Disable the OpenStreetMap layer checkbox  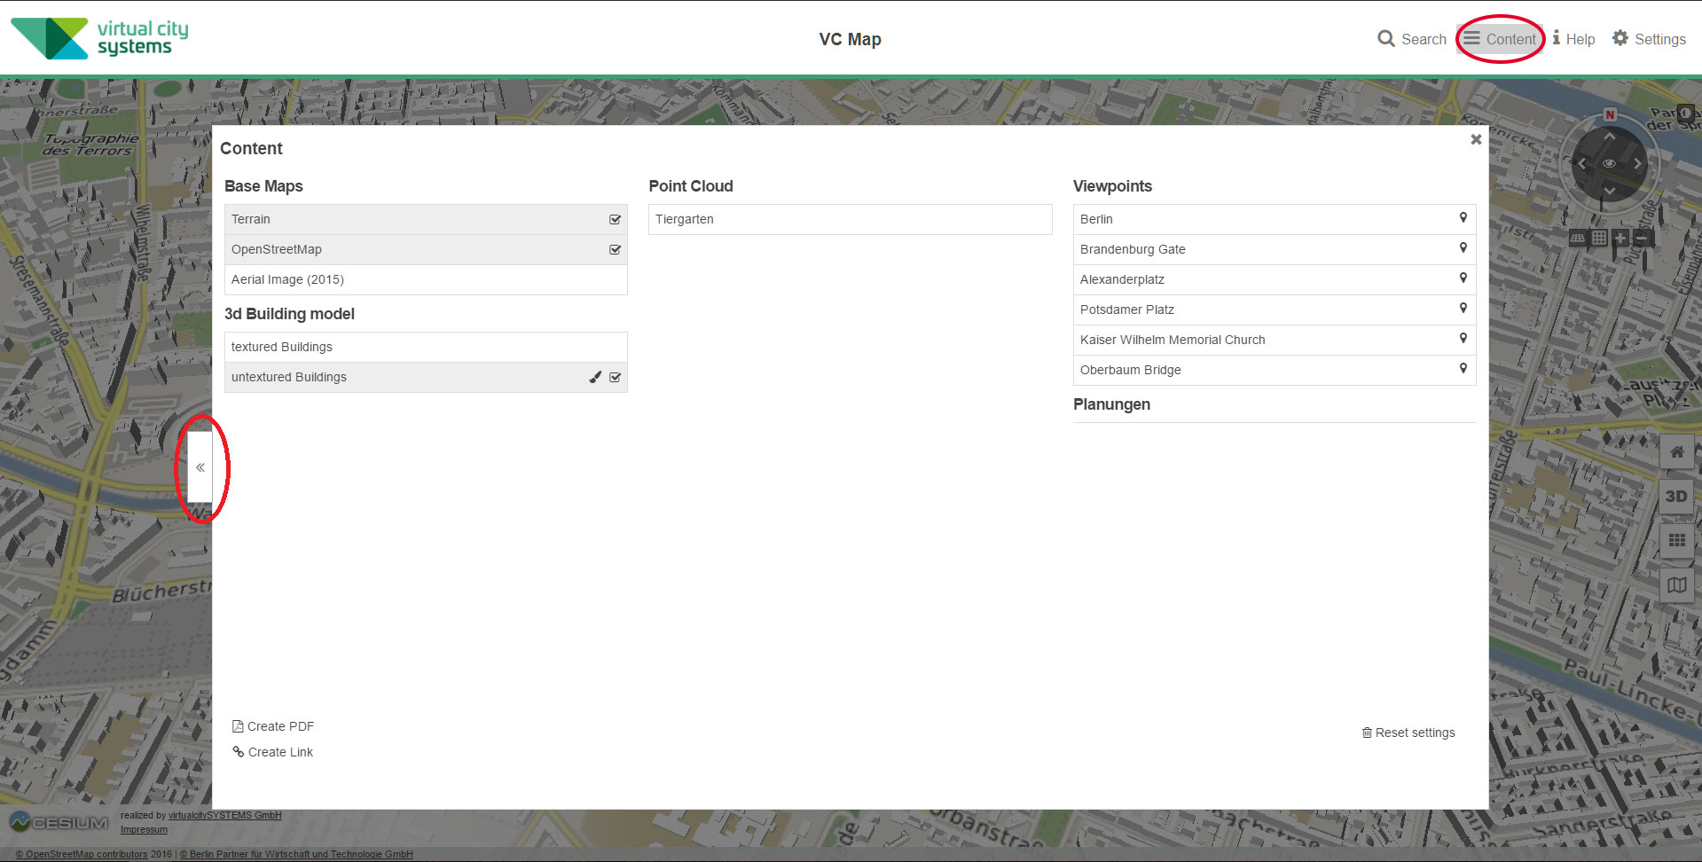click(x=615, y=249)
